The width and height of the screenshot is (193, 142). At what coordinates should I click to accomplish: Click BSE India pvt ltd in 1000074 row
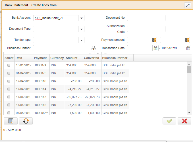point(114,65)
